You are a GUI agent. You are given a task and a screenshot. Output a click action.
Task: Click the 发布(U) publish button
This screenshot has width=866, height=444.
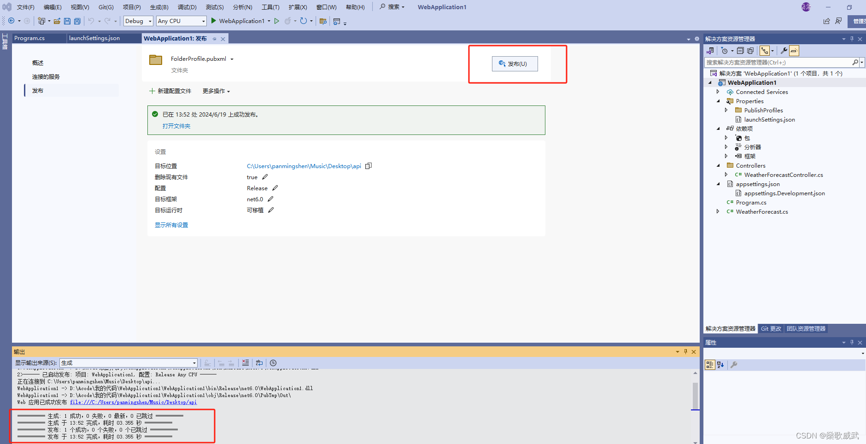pos(515,64)
